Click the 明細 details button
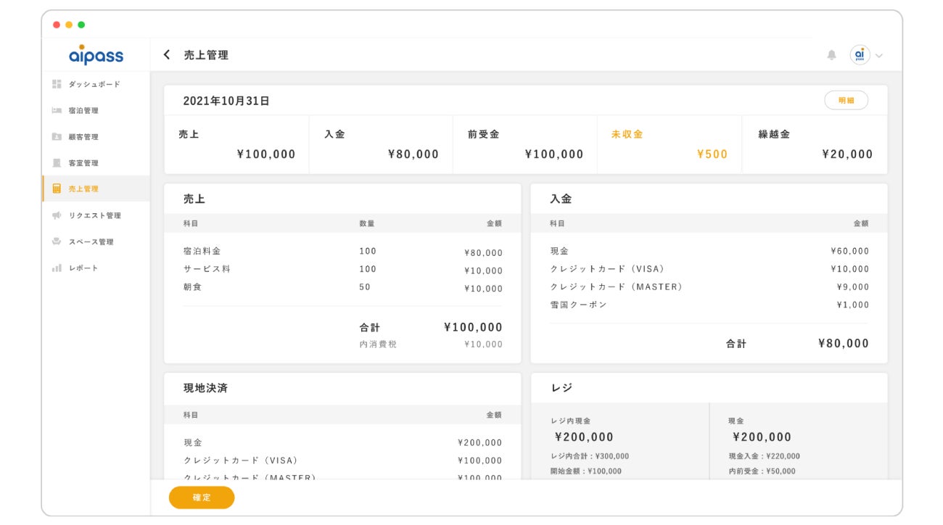The image size is (943, 525). point(846,101)
